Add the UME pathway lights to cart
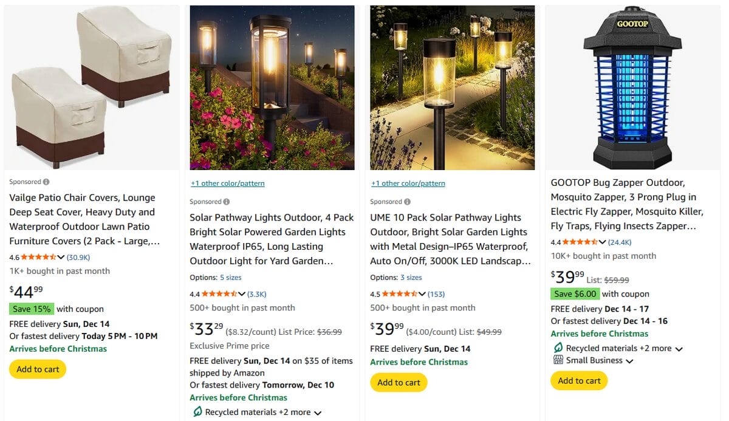This screenshot has width=729, height=421. click(399, 382)
